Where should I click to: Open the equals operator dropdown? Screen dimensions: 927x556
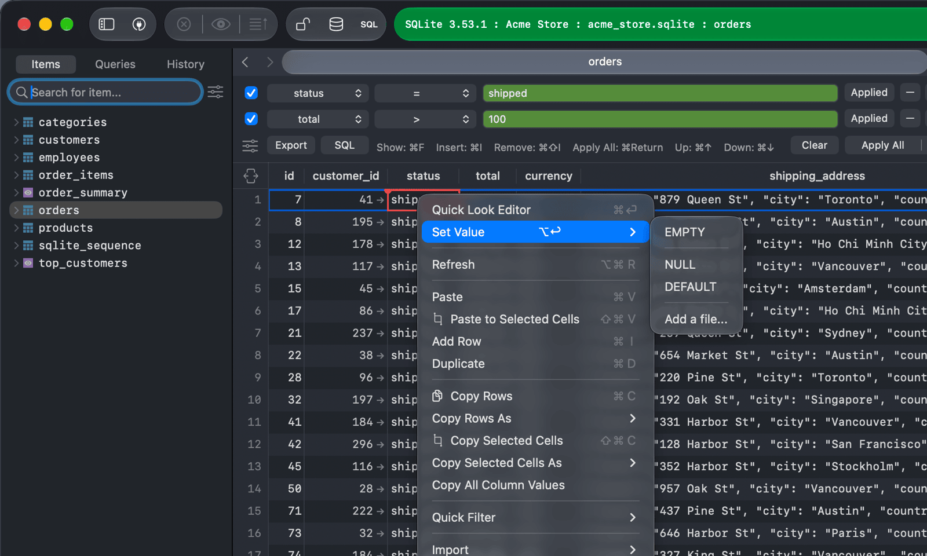(x=425, y=93)
